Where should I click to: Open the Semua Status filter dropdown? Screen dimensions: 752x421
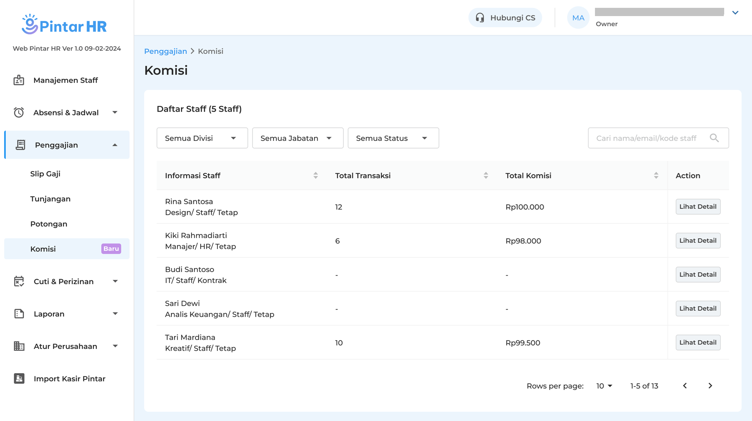tap(393, 138)
